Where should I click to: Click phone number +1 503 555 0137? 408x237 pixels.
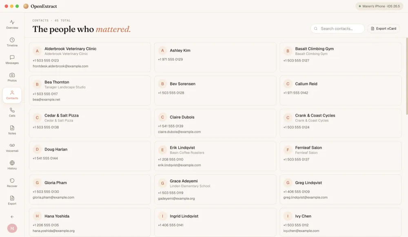(296, 159)
